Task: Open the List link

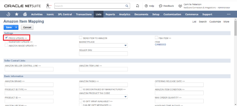Action: point(194,22)
